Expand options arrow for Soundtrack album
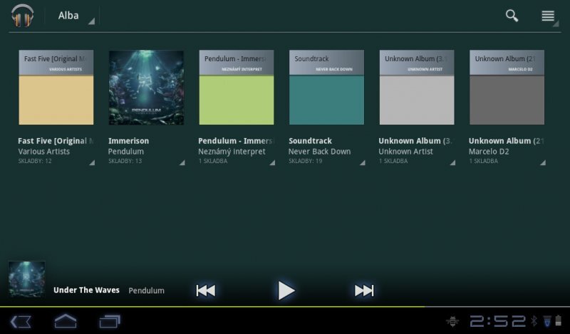The height and width of the screenshot is (334, 570). coord(363,163)
